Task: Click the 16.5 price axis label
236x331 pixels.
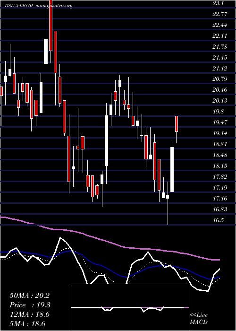Action: pyautogui.click(x=218, y=220)
